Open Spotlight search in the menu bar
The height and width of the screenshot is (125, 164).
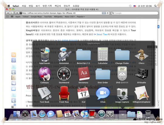click(155, 6)
